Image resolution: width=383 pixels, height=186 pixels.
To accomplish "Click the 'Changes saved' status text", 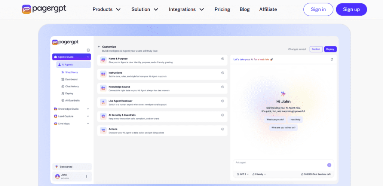I will pos(297,49).
